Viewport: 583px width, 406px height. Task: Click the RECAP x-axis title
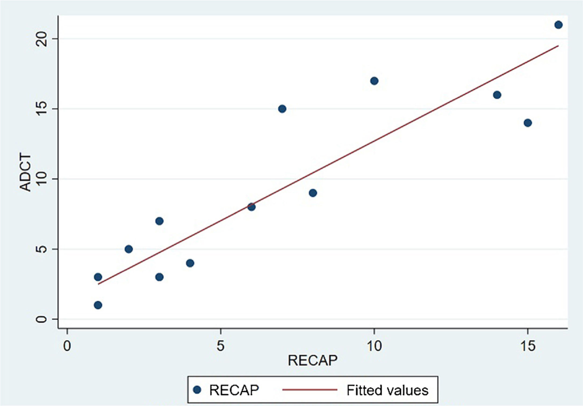click(x=312, y=361)
